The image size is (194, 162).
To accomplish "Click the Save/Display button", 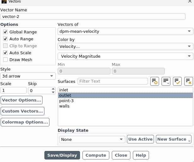I will point(62,155).
